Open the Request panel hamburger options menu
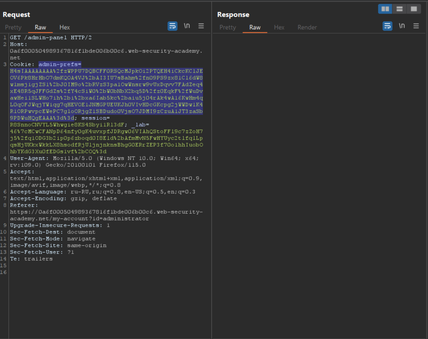This screenshot has width=428, height=339. pos(201,26)
